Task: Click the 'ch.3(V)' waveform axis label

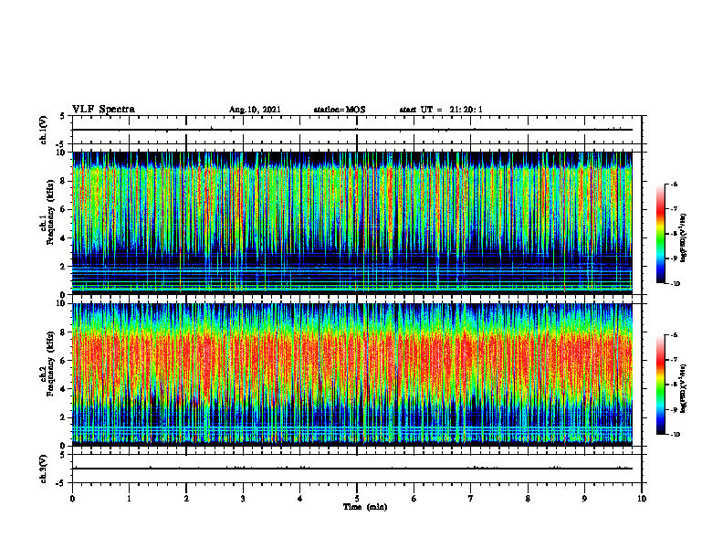Action: 44,469
